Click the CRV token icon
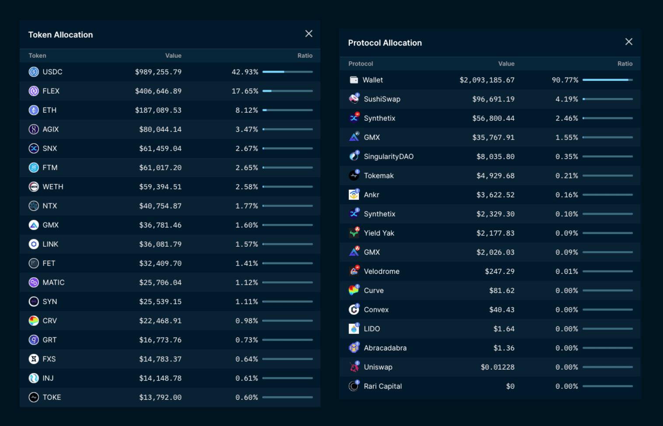This screenshot has height=426, width=663. [x=34, y=321]
